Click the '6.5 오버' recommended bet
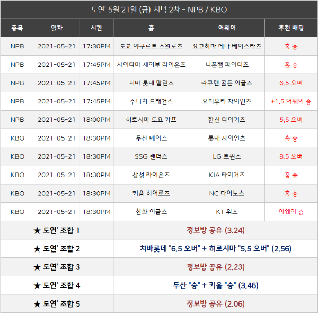 click(291, 83)
